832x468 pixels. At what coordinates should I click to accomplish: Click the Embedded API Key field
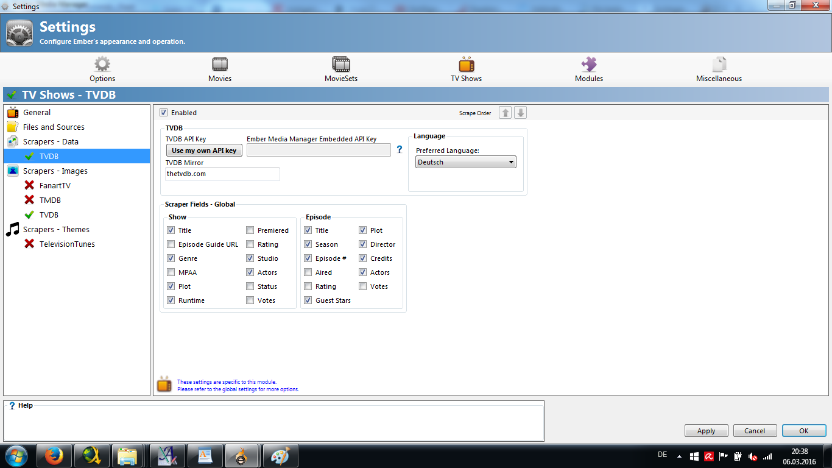click(x=319, y=151)
